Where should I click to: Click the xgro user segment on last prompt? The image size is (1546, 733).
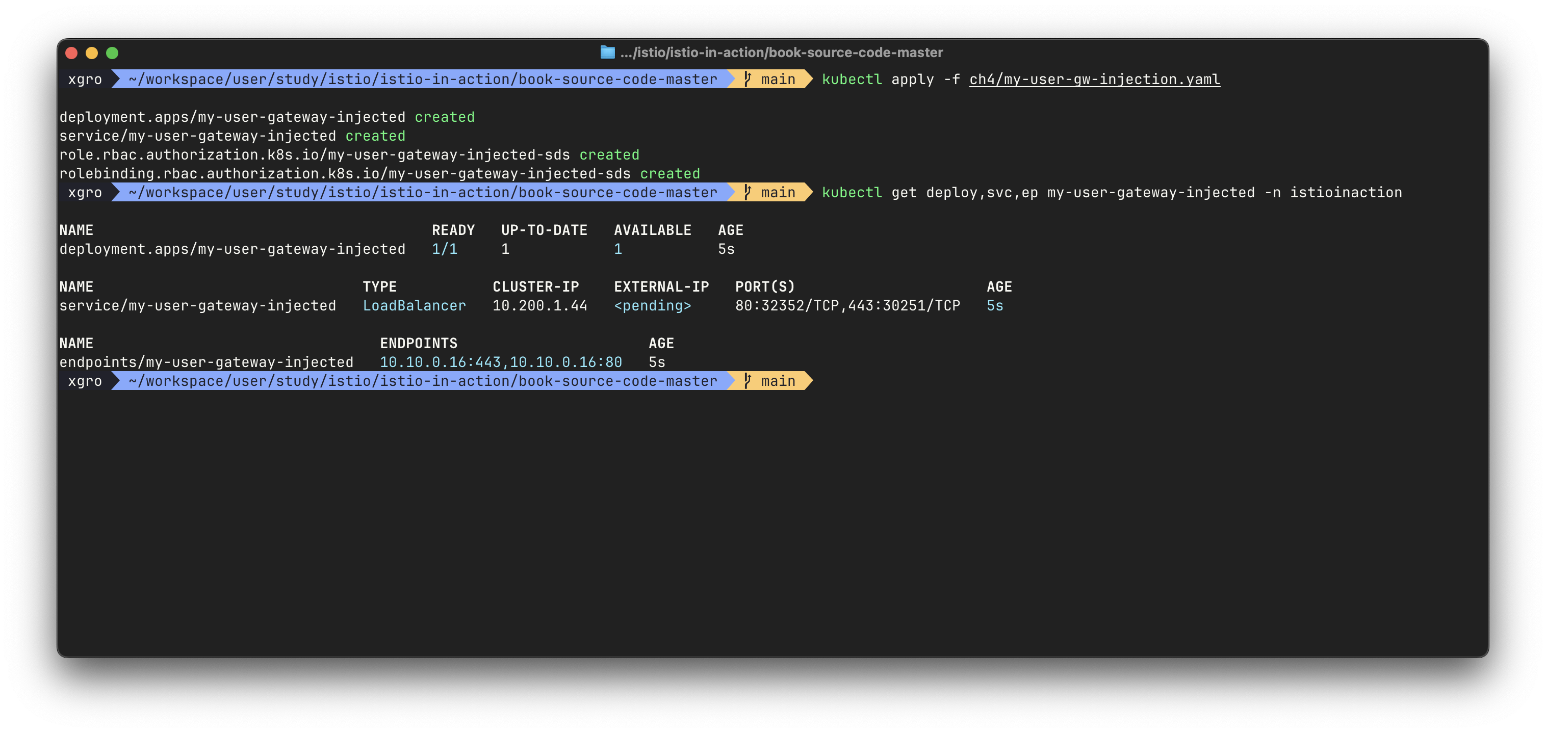[x=85, y=381]
